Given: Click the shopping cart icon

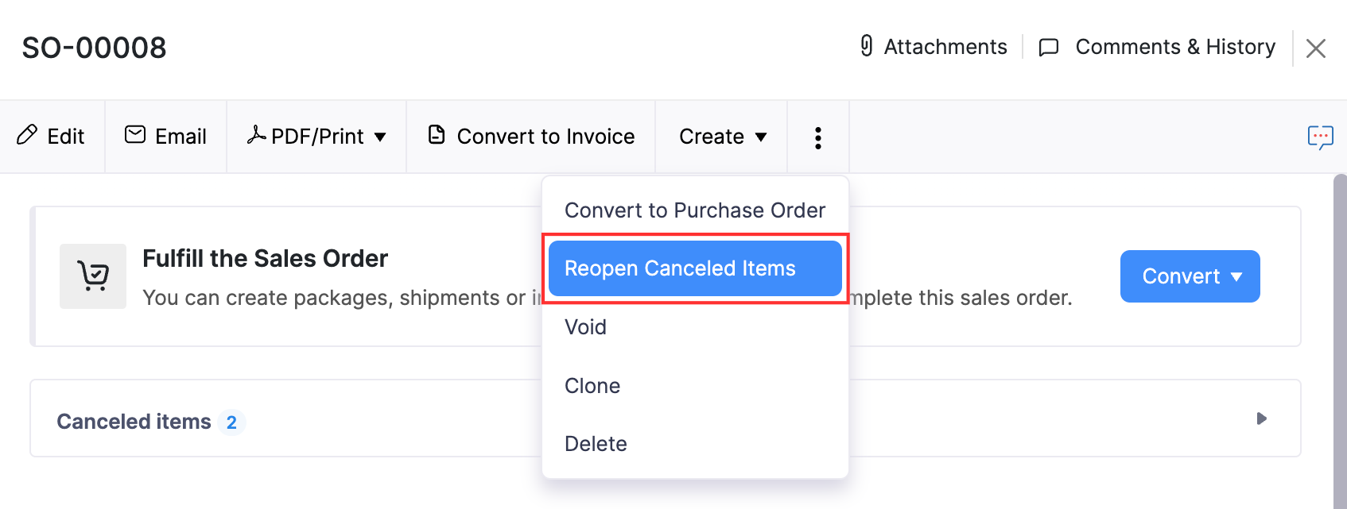Looking at the screenshot, I should coord(93,276).
